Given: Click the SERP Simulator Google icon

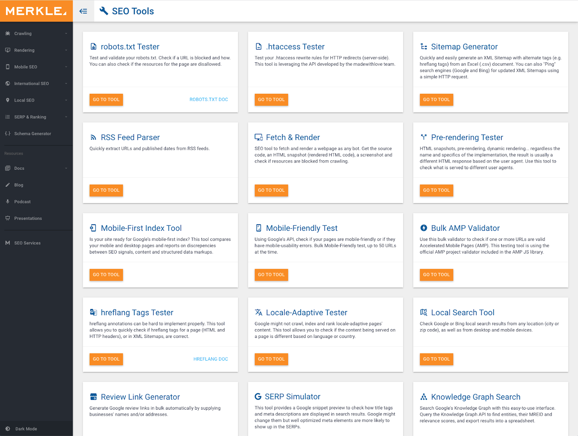Looking at the screenshot, I should 258,397.
